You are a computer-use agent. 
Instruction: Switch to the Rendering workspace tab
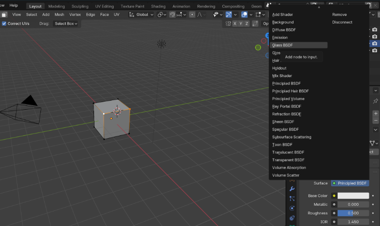[206, 6]
